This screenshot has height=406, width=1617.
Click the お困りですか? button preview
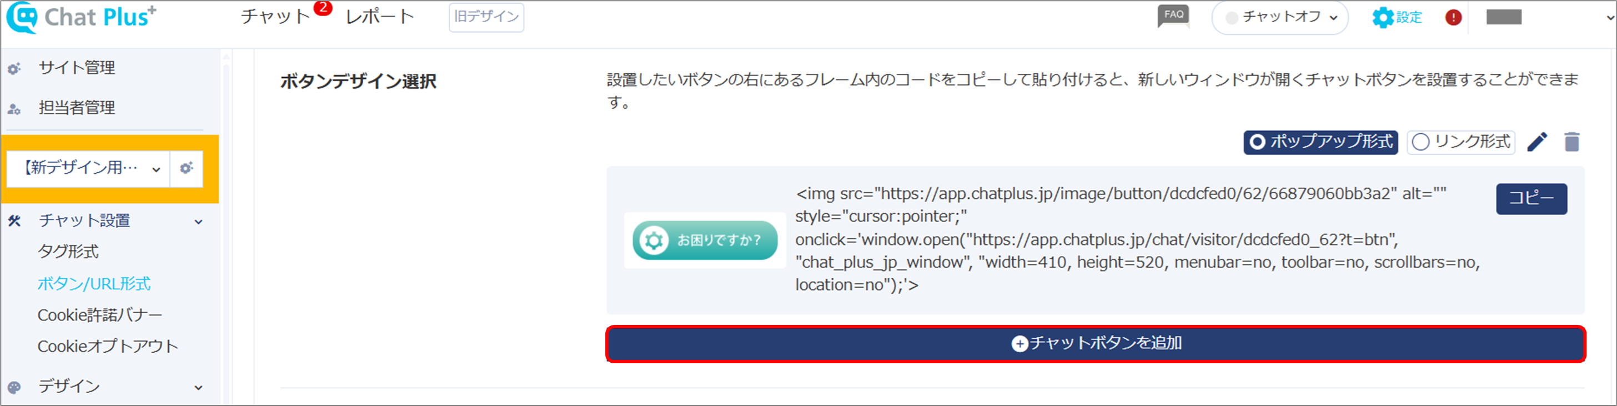(x=705, y=240)
